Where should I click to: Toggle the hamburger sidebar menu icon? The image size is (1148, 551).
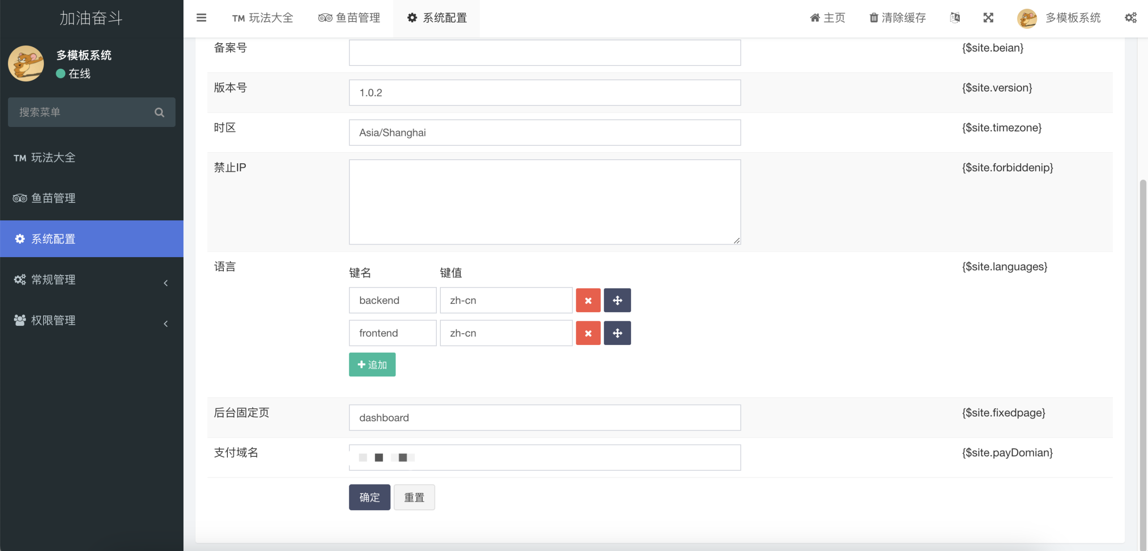[x=201, y=18]
